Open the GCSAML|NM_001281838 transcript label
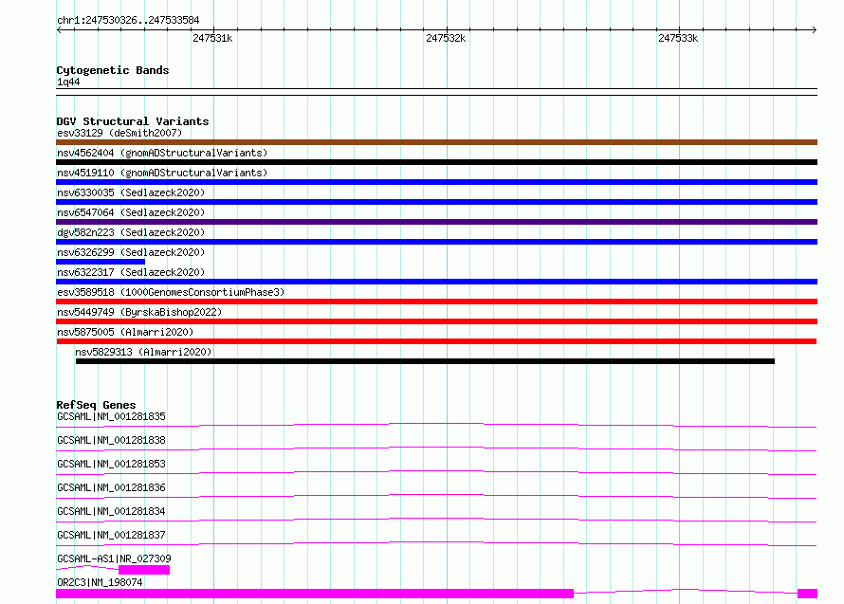The width and height of the screenshot is (844, 604). click(x=111, y=440)
